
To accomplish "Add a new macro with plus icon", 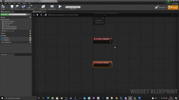I will 30,33.
